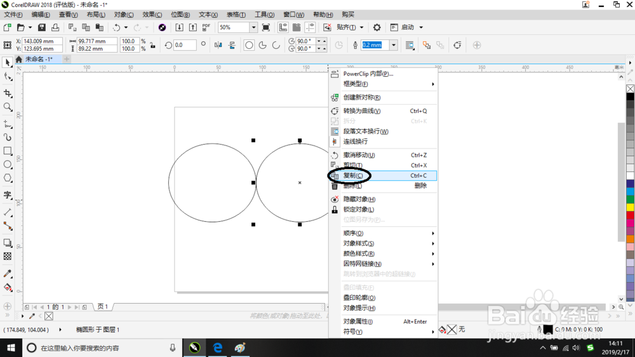Select the Ellipse shape mode button
Image resolution: width=635 pixels, height=357 pixels.
(249, 45)
